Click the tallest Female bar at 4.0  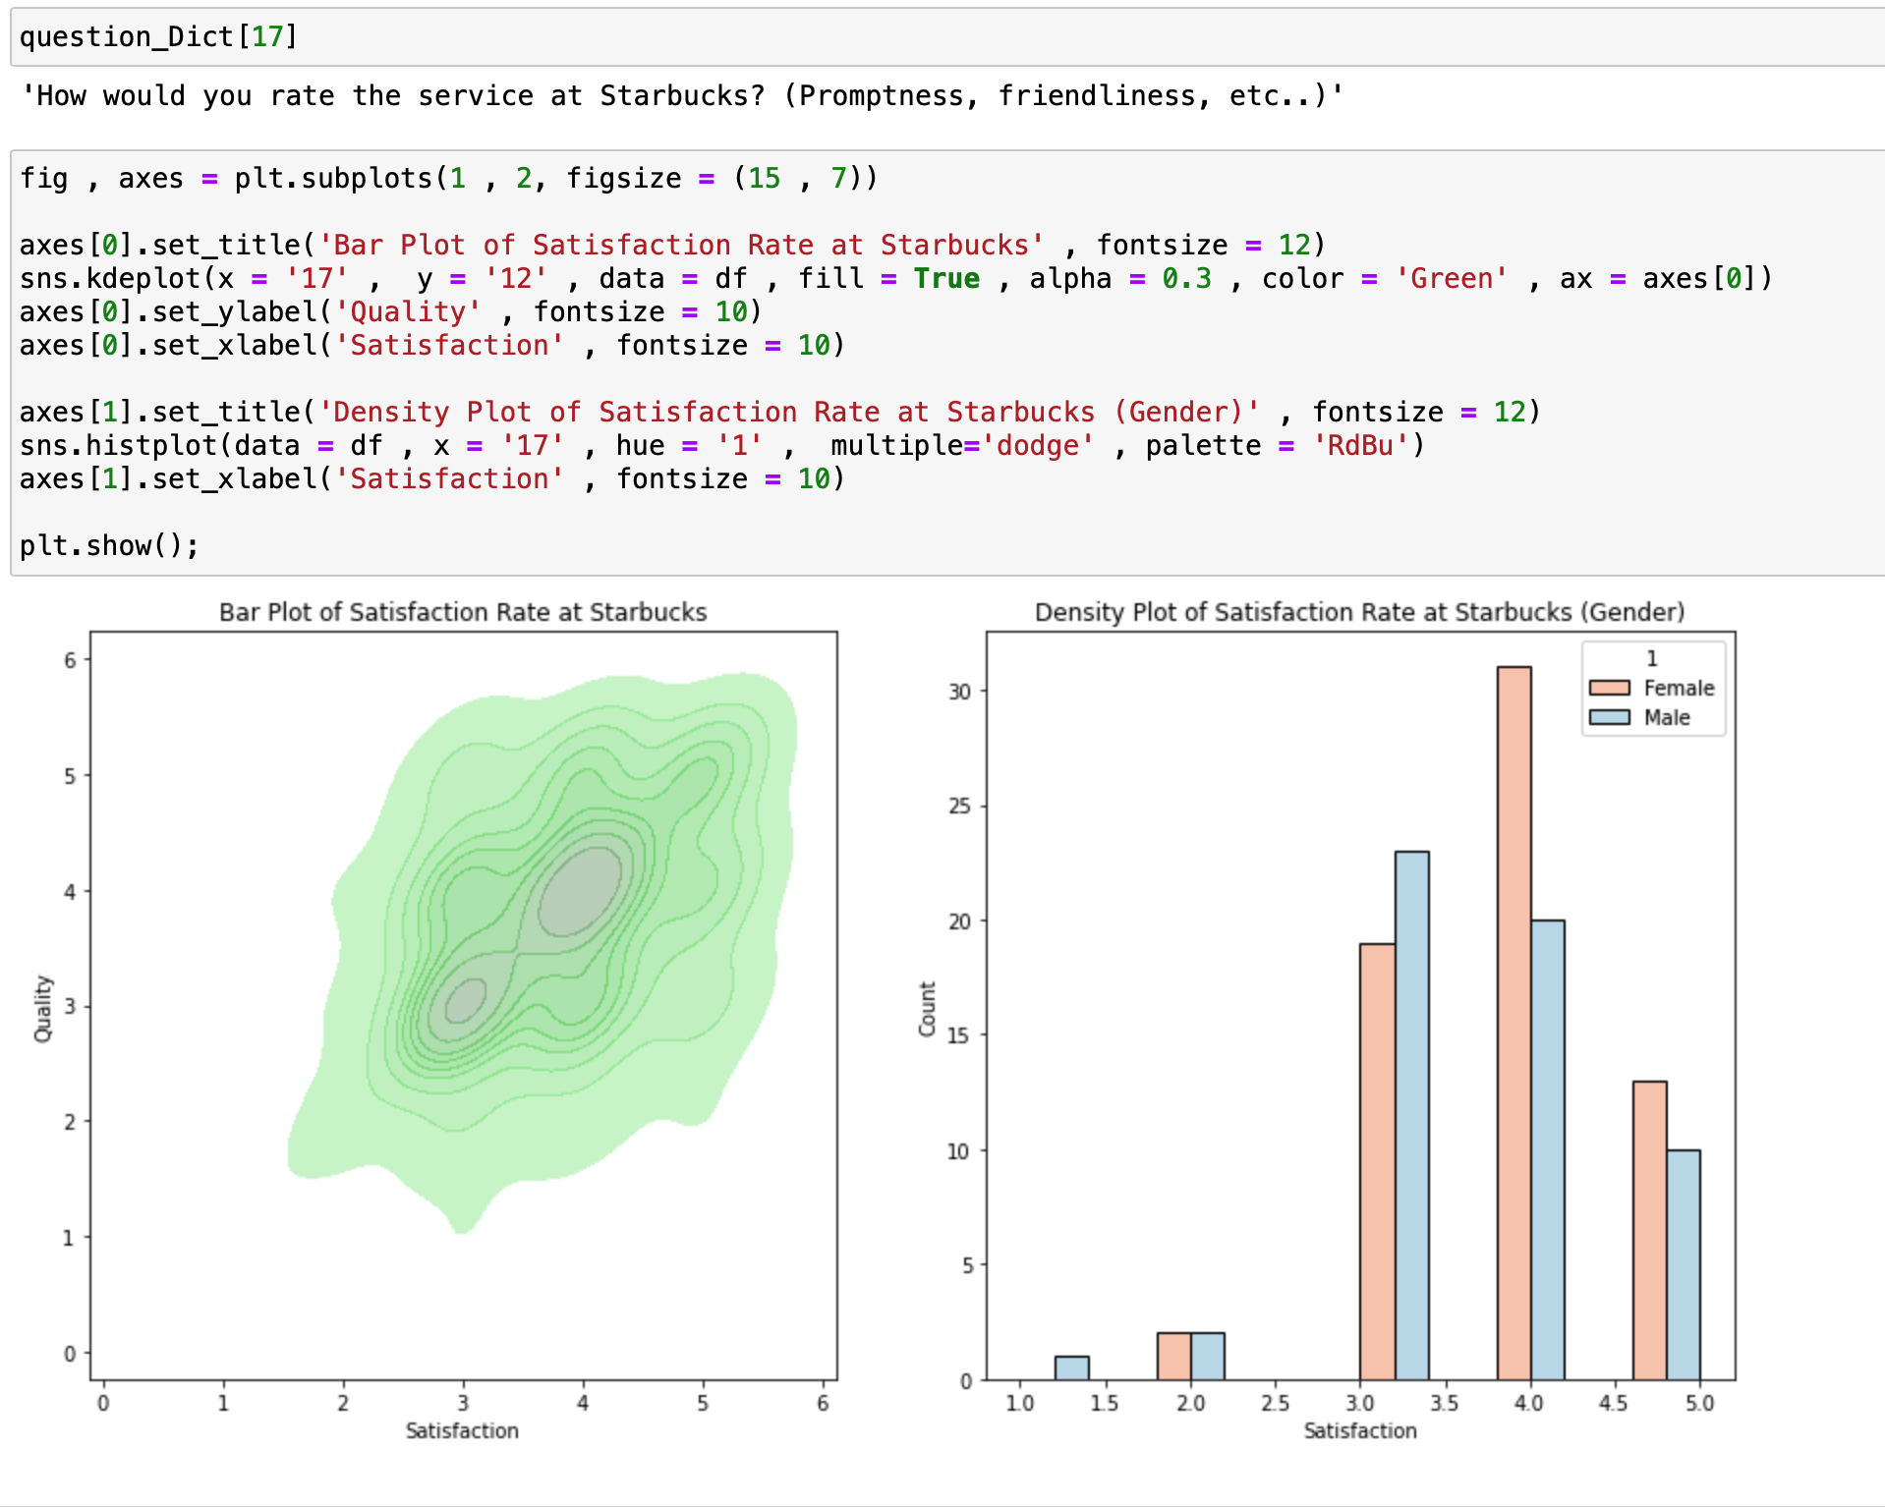tap(1514, 1023)
